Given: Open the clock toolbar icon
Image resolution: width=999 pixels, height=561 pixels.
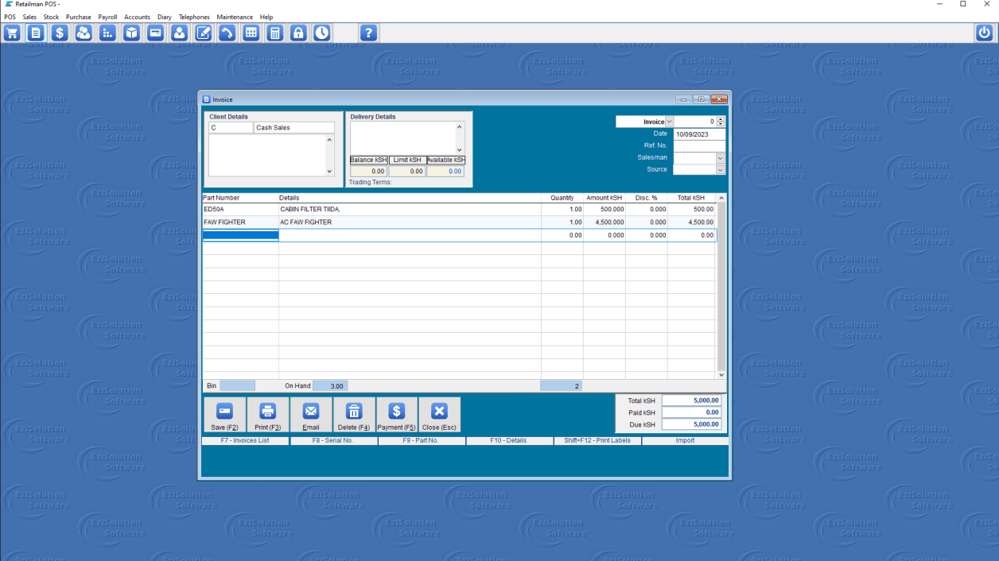Looking at the screenshot, I should 322,33.
